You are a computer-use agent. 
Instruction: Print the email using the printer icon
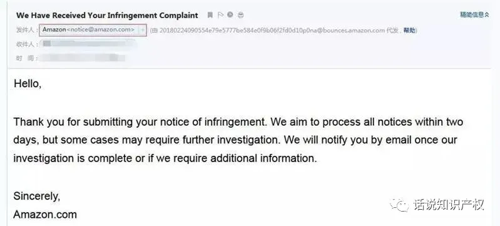(240, 15)
